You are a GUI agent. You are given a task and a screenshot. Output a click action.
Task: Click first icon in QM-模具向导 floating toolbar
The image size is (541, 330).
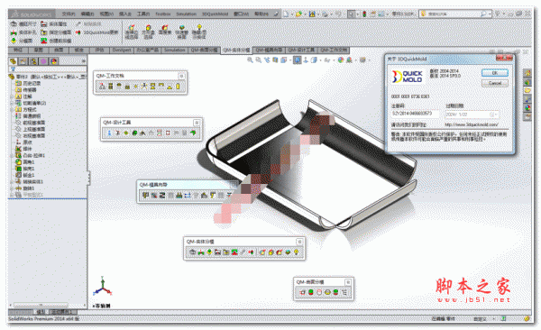(145, 196)
